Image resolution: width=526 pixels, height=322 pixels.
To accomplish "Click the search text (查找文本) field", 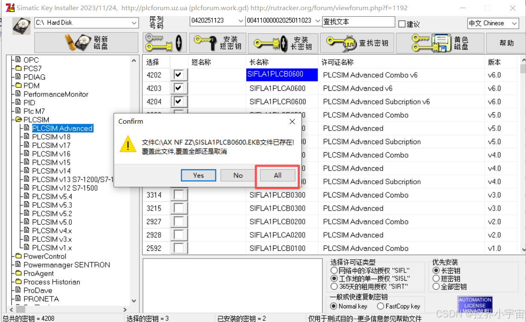I will click(x=359, y=21).
